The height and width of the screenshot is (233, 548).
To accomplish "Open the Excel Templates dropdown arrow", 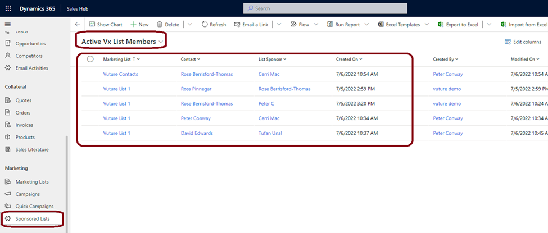I will pyautogui.click(x=427, y=25).
